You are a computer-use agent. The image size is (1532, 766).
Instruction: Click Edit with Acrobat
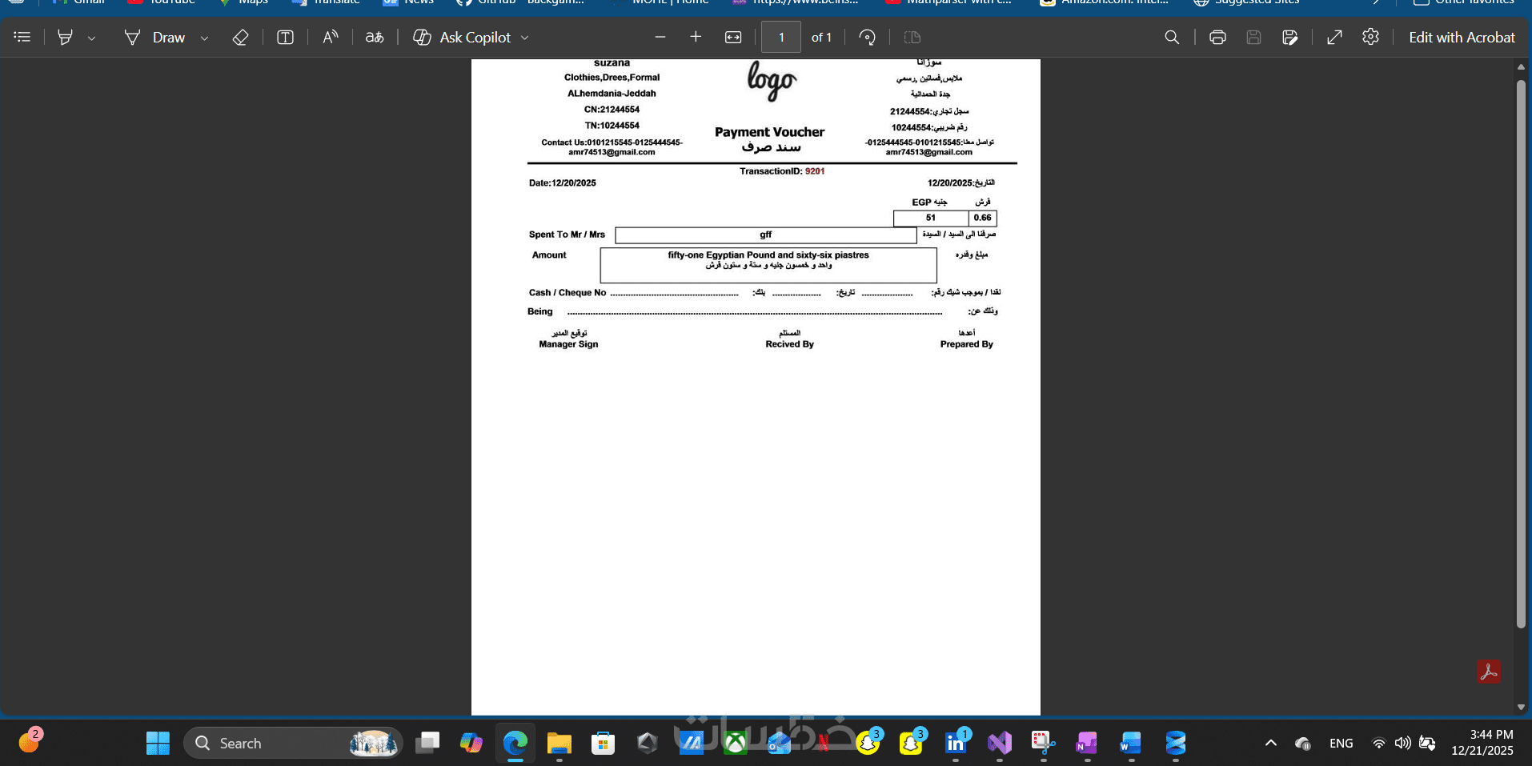[x=1462, y=37]
